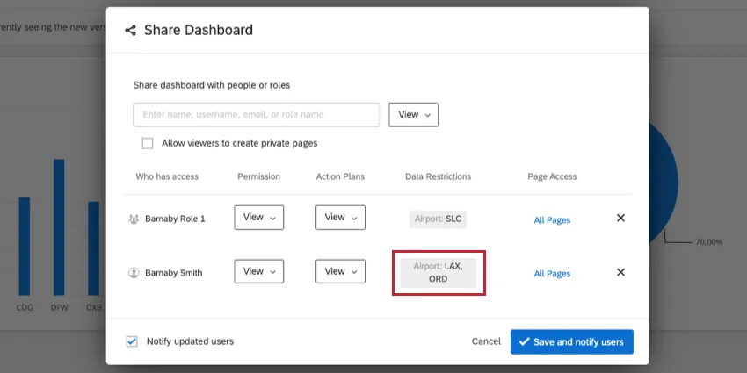This screenshot has width=747, height=373.
Task: Uncheck Notify updated users checkbox
Action: click(132, 341)
